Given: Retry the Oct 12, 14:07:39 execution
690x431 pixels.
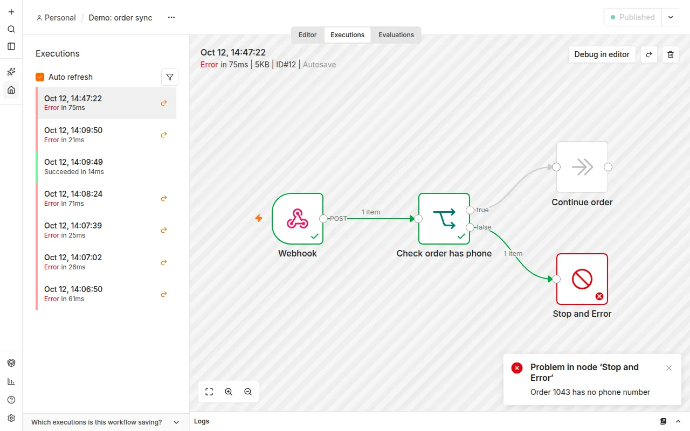Looking at the screenshot, I should point(164,230).
